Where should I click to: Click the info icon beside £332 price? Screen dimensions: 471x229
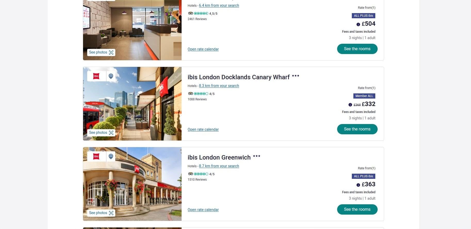point(350,105)
